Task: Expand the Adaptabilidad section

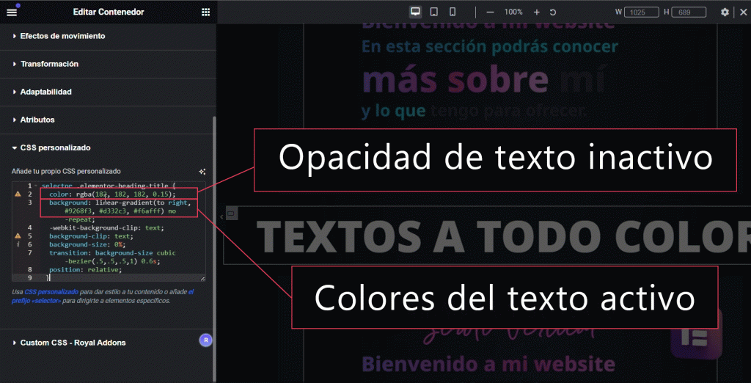Action: (x=45, y=92)
